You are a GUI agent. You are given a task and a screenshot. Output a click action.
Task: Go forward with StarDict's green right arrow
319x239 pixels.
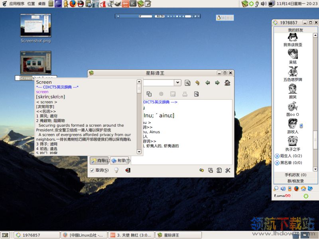click(x=217, y=83)
